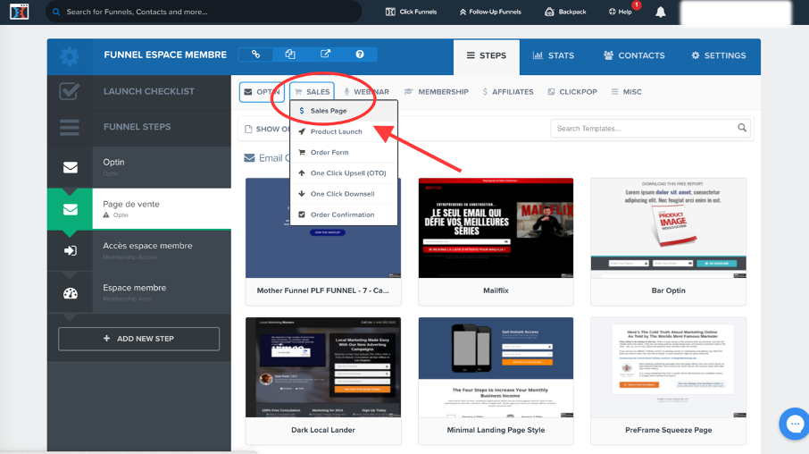Switch to the Stats tab
809x454 pixels.
(x=554, y=55)
